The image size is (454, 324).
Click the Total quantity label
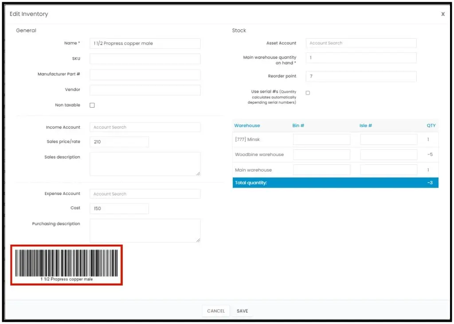coord(251,183)
